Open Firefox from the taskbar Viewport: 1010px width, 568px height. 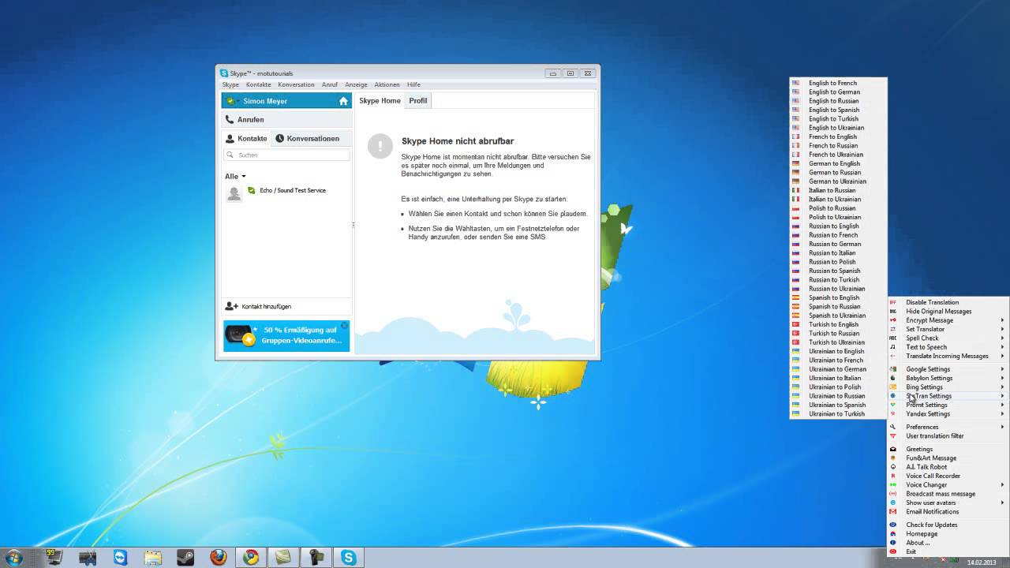point(218,557)
